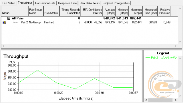Open the Raw Data Totals tab
Viewport: 183px width, 103px height.
tap(89, 3)
